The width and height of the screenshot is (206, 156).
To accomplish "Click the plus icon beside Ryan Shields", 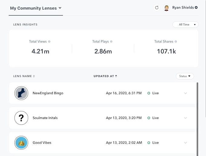I will [196, 8].
